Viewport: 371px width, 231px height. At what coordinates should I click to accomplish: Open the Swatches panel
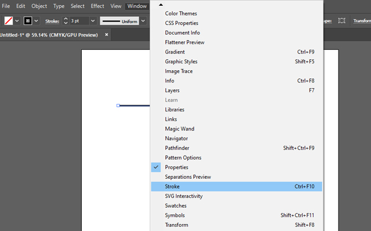(x=237, y=205)
